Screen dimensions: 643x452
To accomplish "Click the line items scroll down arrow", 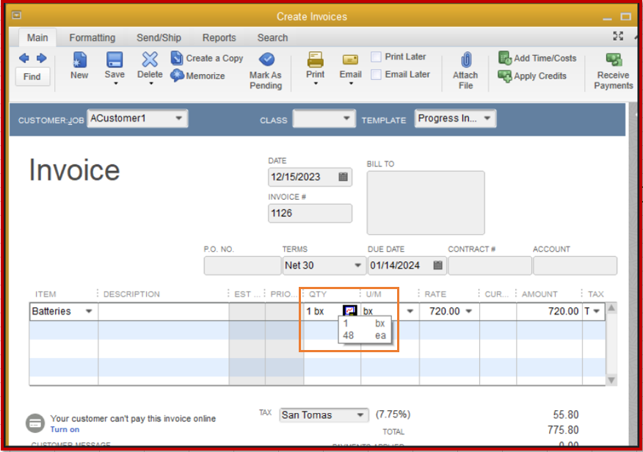I will click(611, 380).
